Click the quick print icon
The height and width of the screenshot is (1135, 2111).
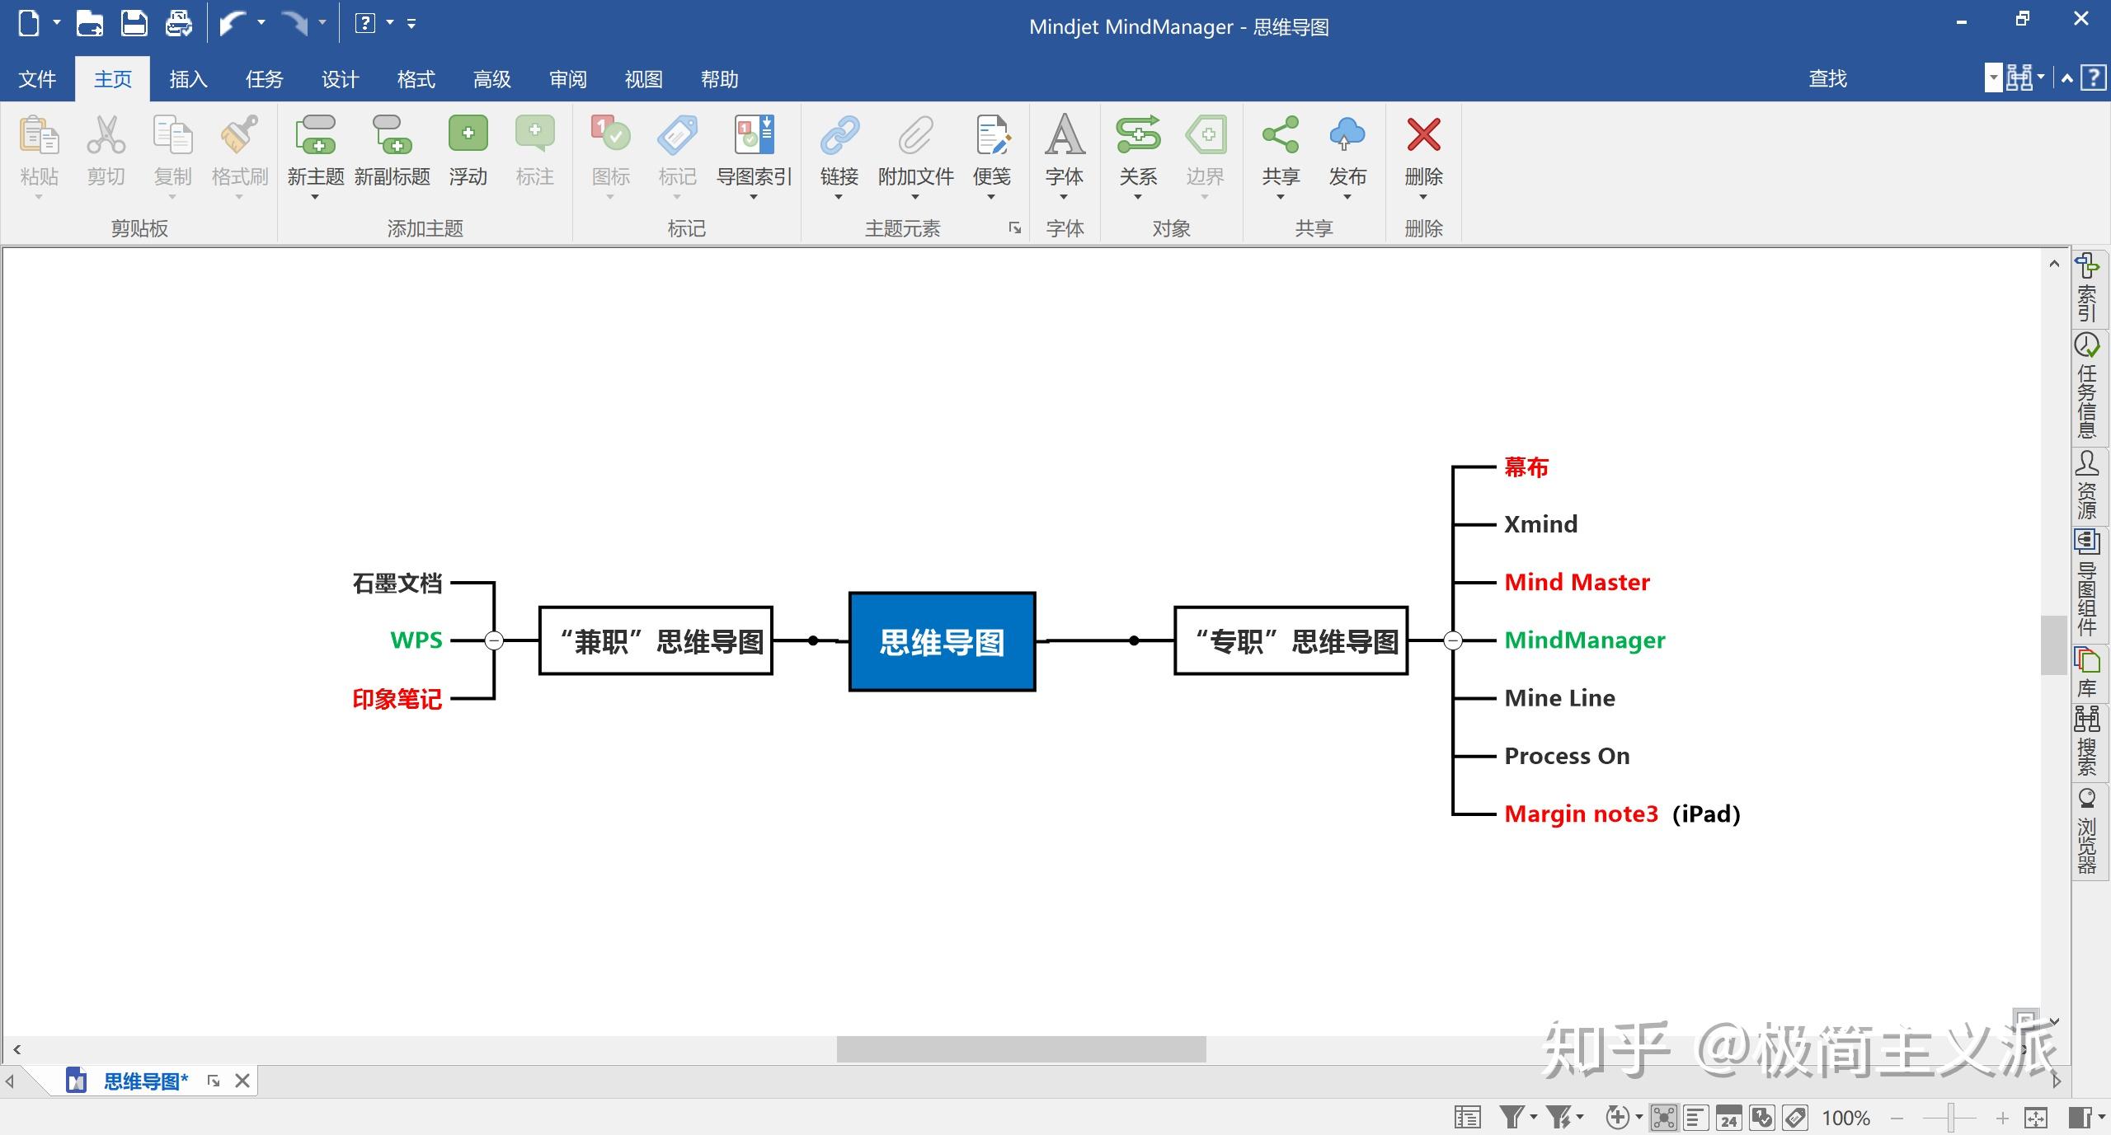click(178, 23)
